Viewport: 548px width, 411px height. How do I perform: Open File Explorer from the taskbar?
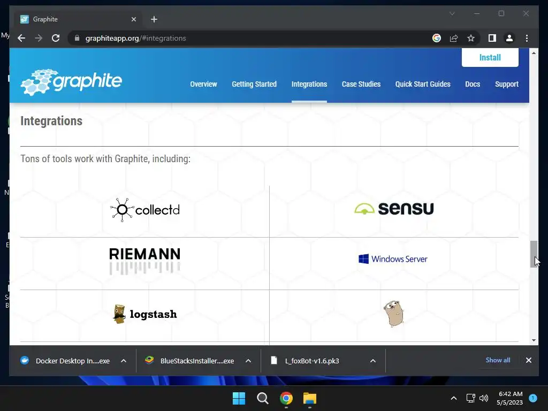click(310, 398)
